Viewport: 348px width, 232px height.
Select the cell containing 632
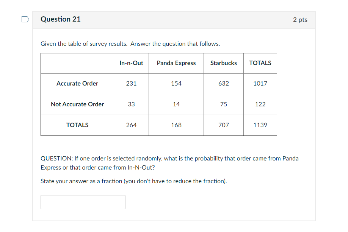(224, 84)
